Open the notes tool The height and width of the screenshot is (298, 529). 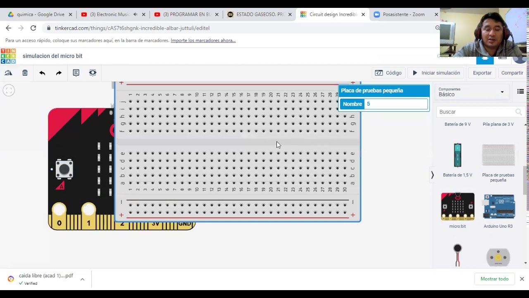point(76,73)
